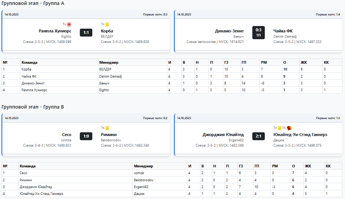This screenshot has height=199, width=345.
Task: Click the yellow card icon above Римини
Action: pyautogui.click(x=107, y=128)
